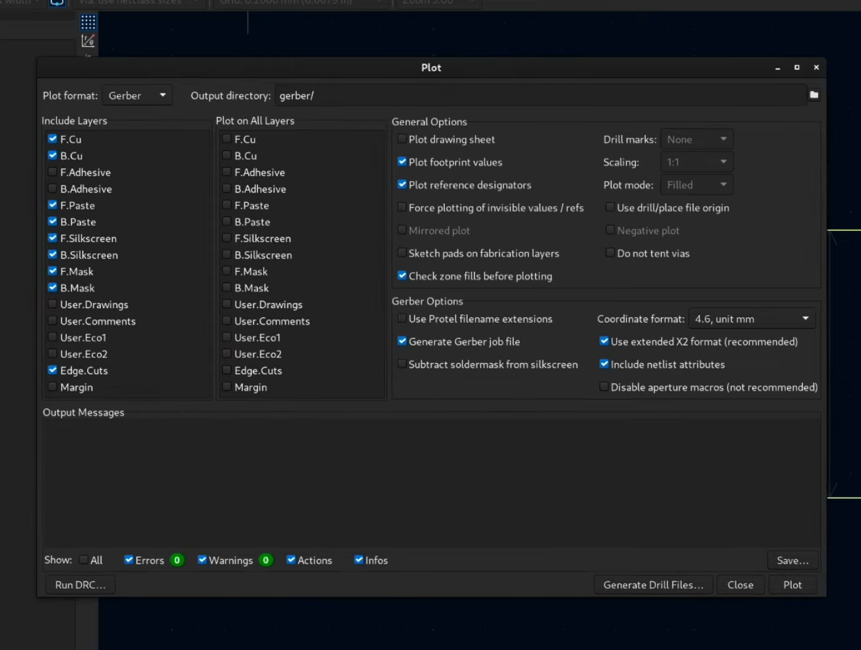
Task: Disable Plot footprint values
Action: point(402,162)
